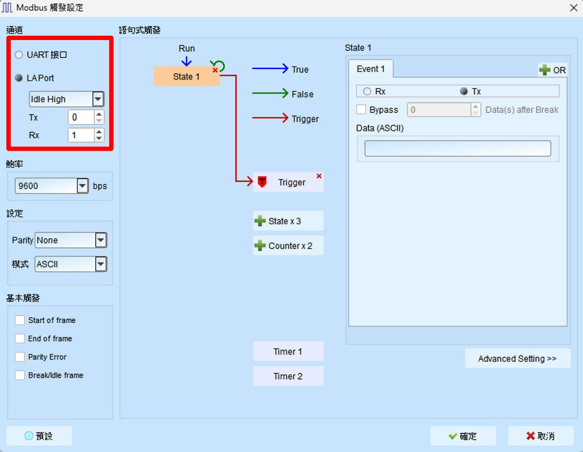The image size is (583, 452).
Task: Click the Data (ASCII) input field
Action: click(458, 149)
